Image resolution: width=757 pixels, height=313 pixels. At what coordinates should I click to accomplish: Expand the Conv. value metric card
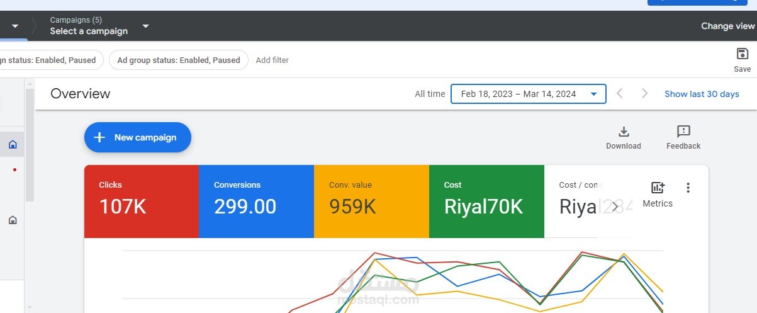point(371,202)
